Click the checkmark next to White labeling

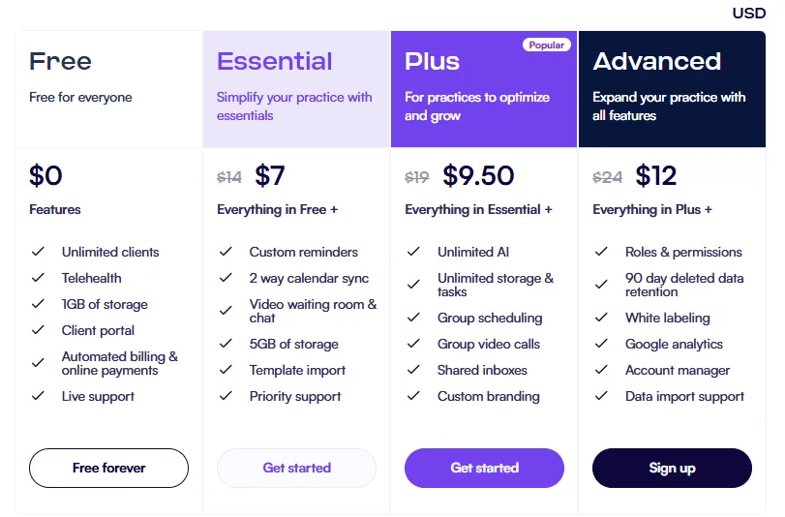pyautogui.click(x=601, y=318)
